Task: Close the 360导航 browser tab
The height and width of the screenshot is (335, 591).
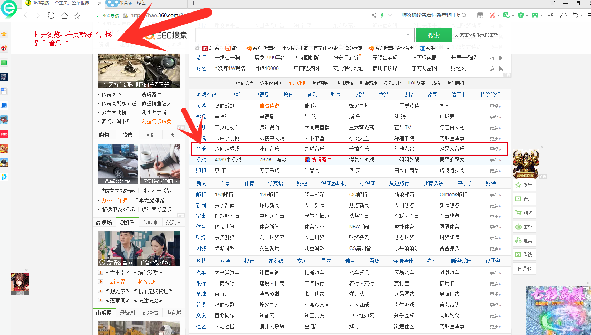Action: pos(100,3)
